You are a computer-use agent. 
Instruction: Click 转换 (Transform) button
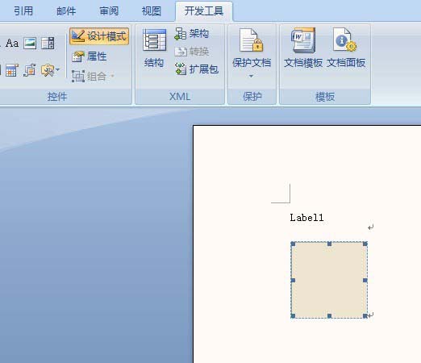click(x=191, y=51)
